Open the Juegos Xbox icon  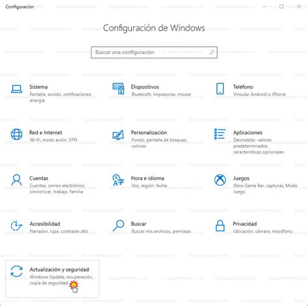[x=220, y=180]
